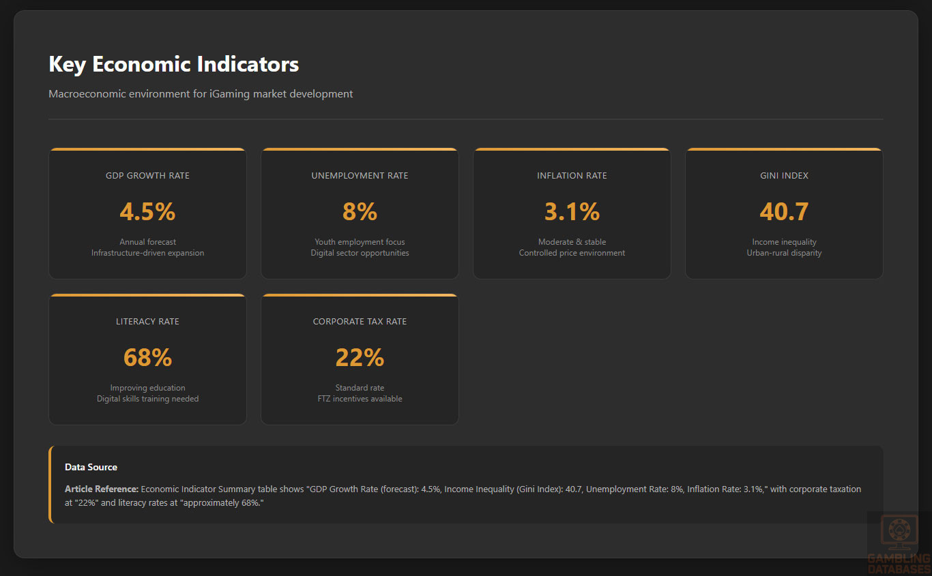Click the 22% corporate tax value
932x576 pixels.
coord(360,357)
